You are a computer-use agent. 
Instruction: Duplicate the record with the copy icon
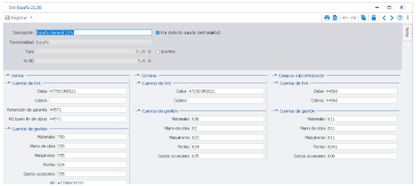coord(363,18)
